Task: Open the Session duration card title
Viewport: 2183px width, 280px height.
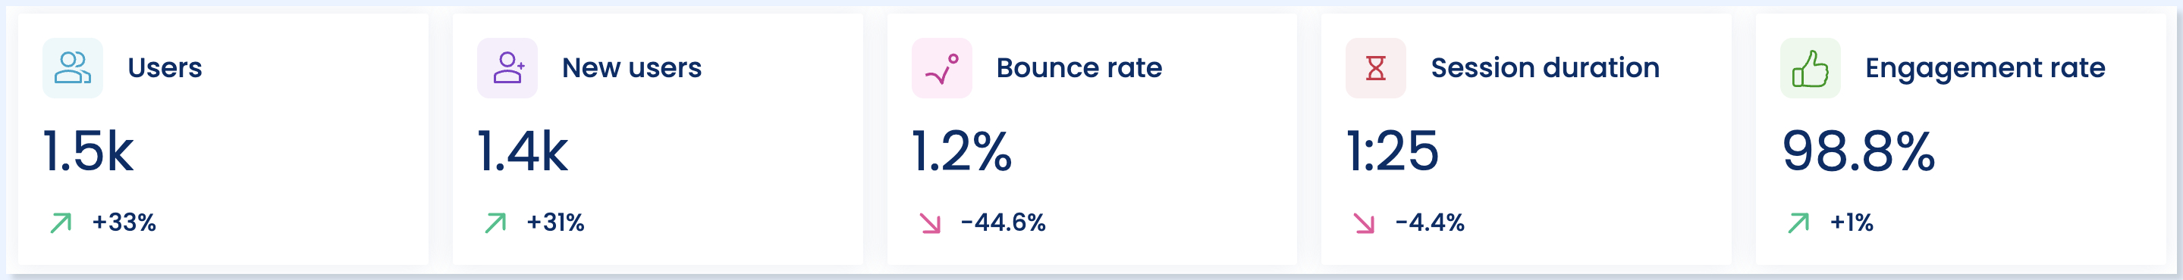Action: [x=1546, y=67]
